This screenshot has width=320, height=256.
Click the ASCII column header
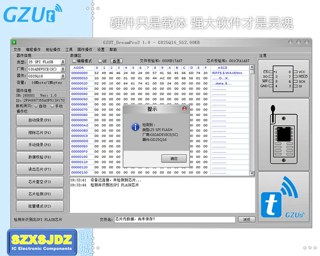pos(222,67)
